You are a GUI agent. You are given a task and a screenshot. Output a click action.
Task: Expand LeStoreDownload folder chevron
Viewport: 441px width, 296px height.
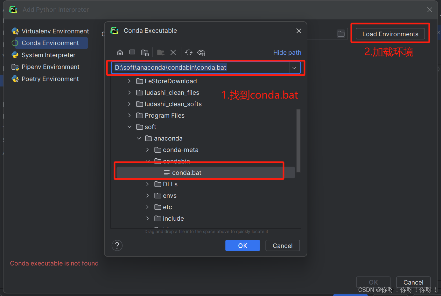point(129,81)
